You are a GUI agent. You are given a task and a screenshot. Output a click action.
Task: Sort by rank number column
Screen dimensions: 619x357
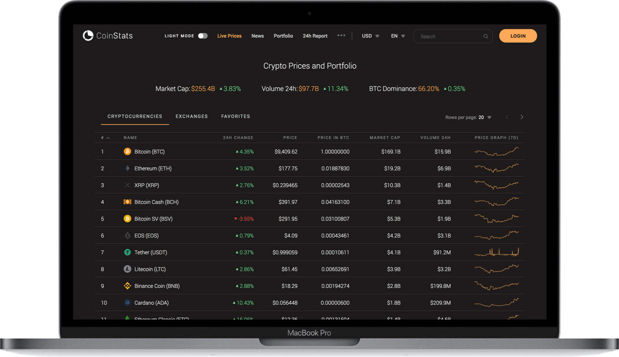pyautogui.click(x=105, y=138)
